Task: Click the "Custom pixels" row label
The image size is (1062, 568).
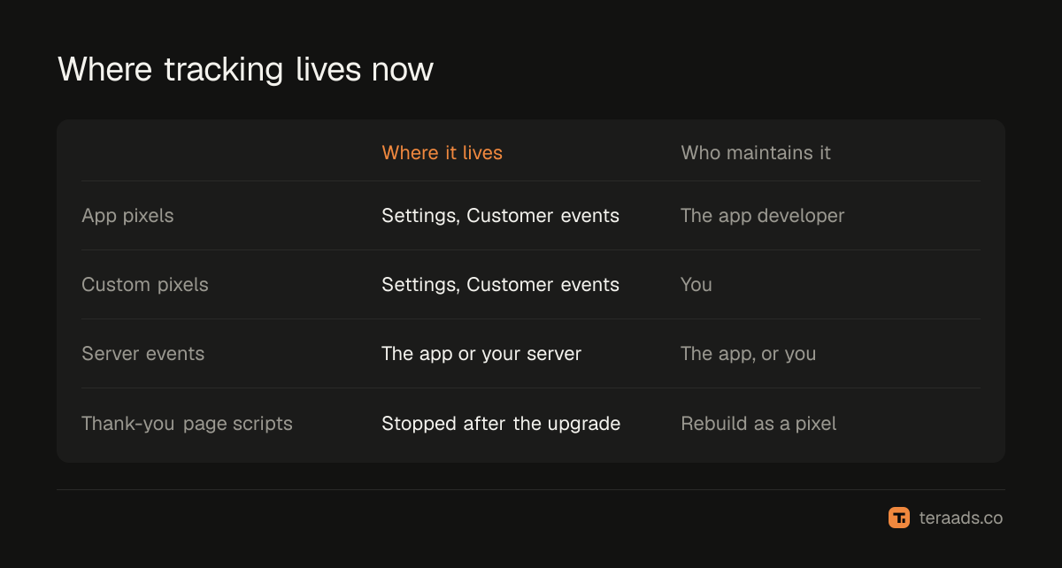Action: (145, 285)
